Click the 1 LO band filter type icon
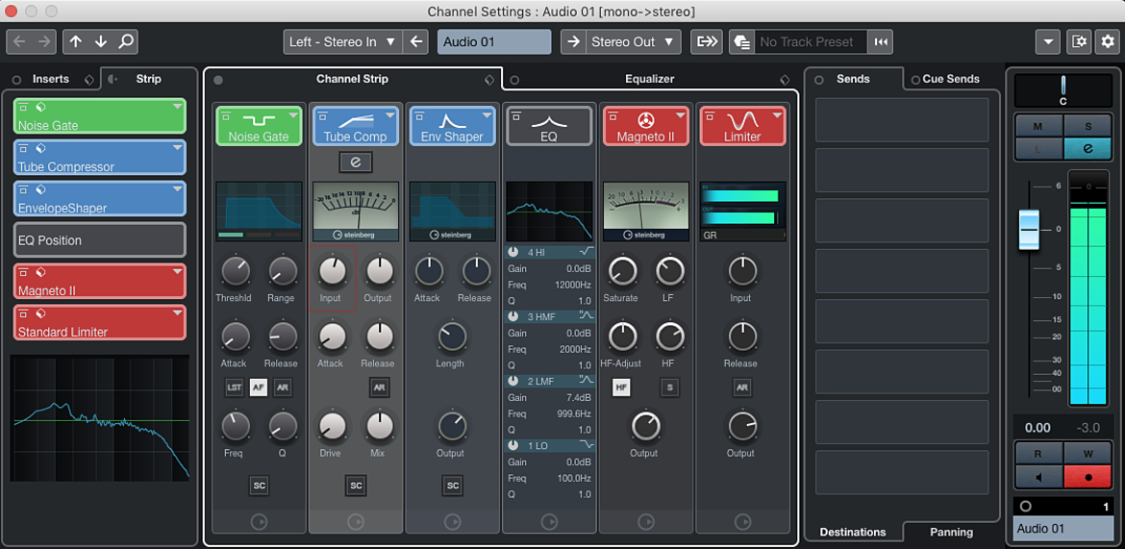The image size is (1125, 549). click(x=587, y=445)
